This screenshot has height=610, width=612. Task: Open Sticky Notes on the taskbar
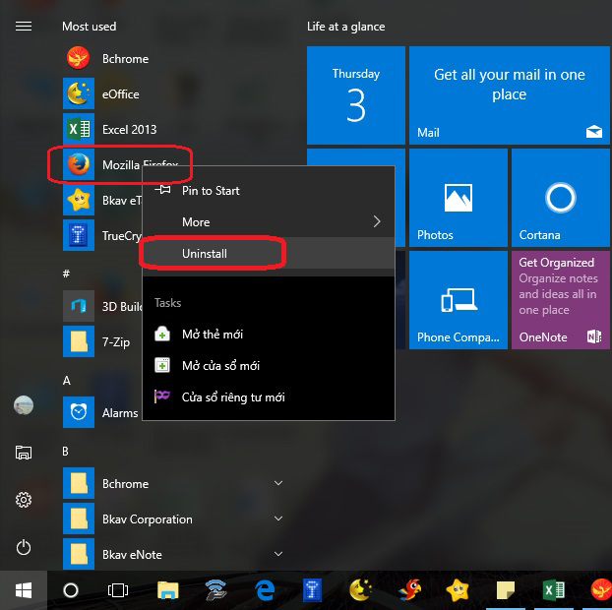pyautogui.click(x=506, y=590)
